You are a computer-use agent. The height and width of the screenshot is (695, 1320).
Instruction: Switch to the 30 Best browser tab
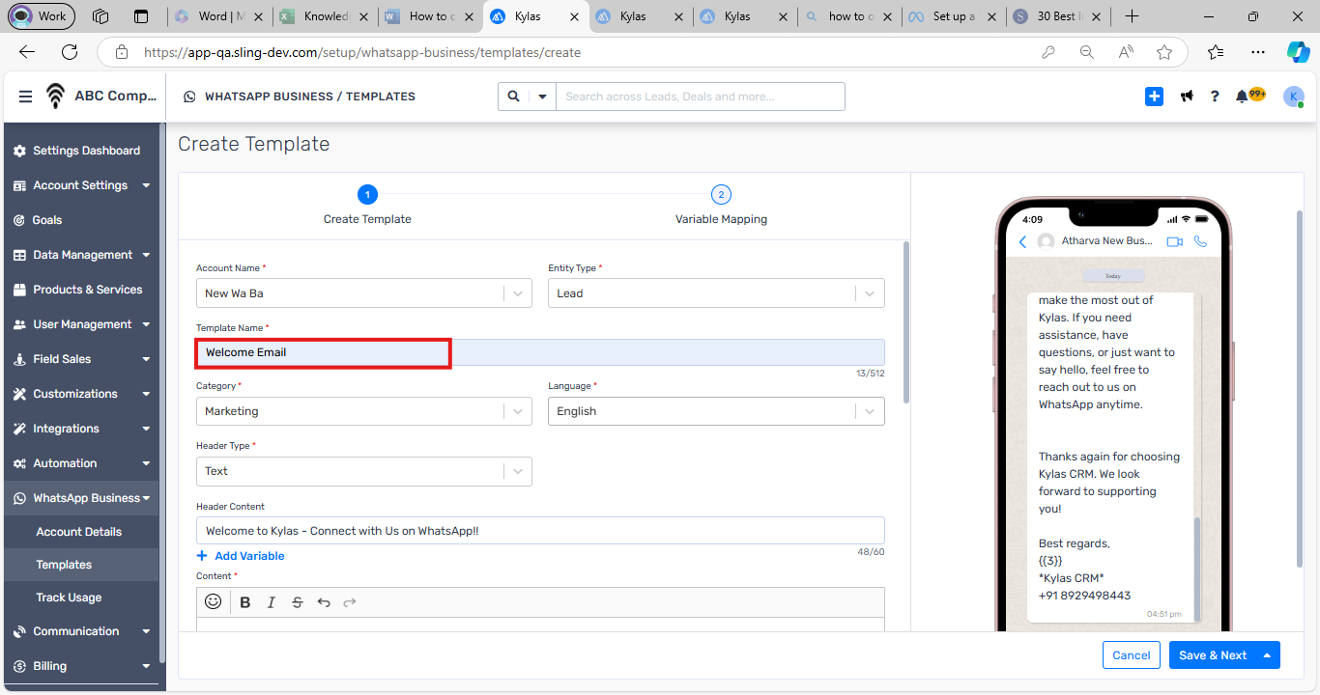pos(1055,16)
